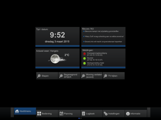Click the Tijd / datum clock tile

click(57, 37)
